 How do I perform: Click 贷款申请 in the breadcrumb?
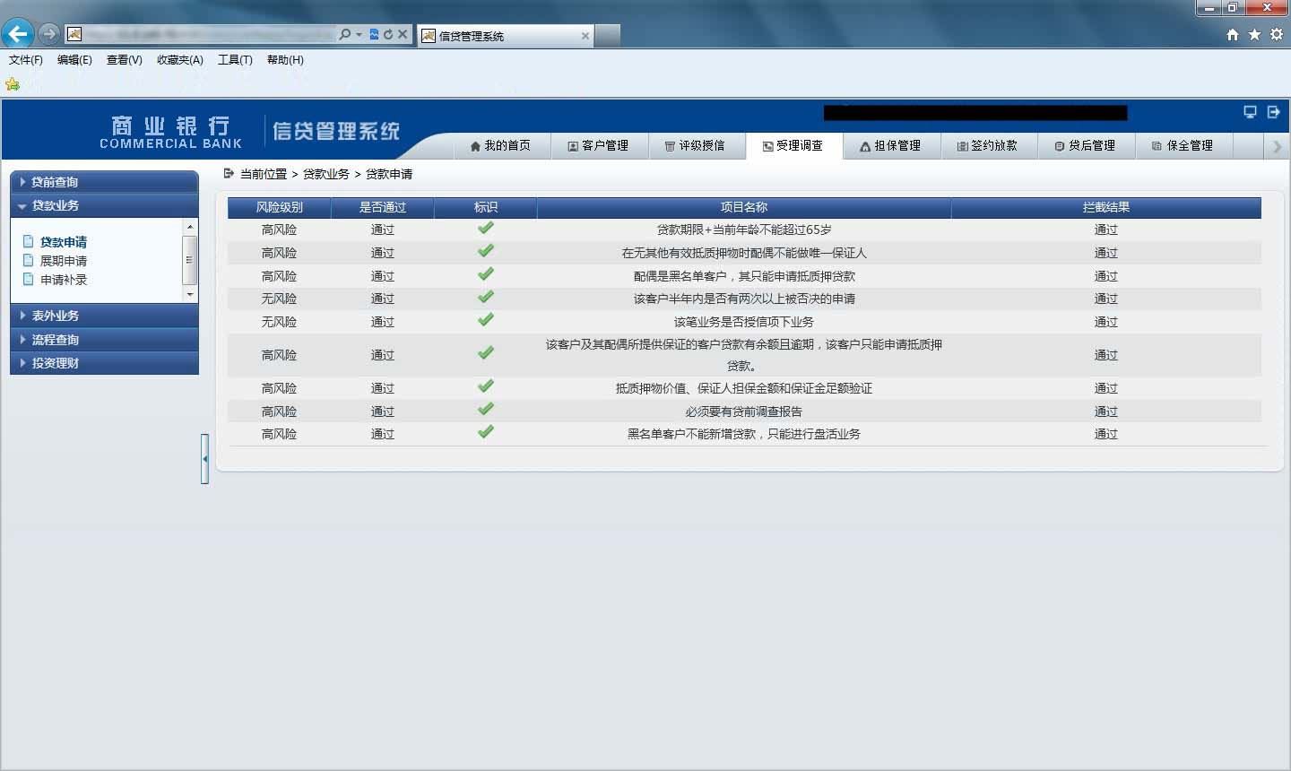pos(389,174)
